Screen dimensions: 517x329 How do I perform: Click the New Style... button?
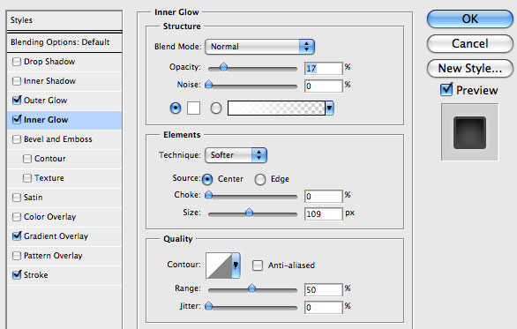click(x=470, y=68)
